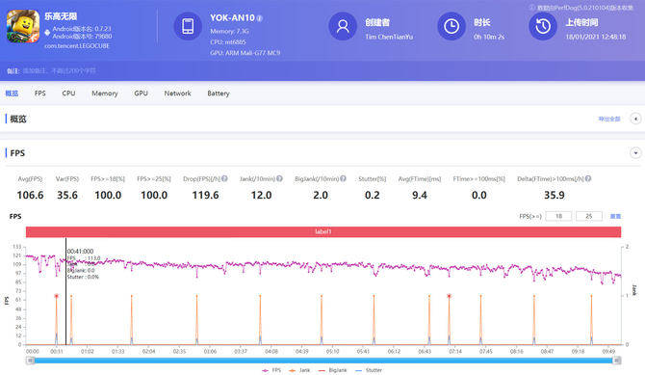Click the device name YOK-AN10

[x=232, y=18]
